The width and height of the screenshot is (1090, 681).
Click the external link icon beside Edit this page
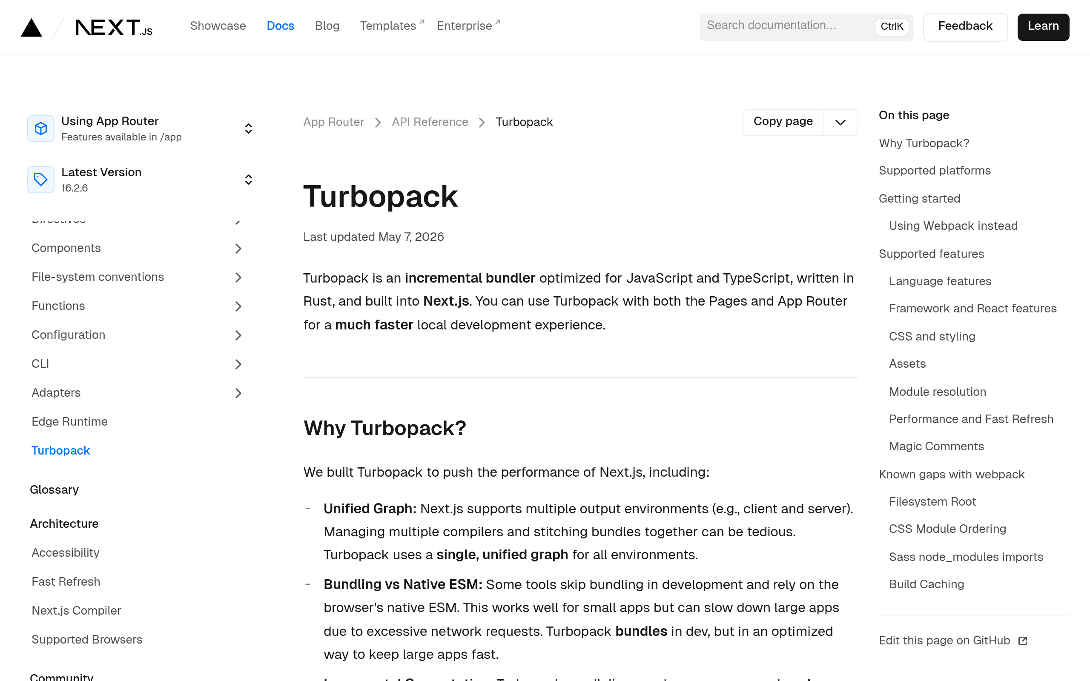click(1022, 641)
